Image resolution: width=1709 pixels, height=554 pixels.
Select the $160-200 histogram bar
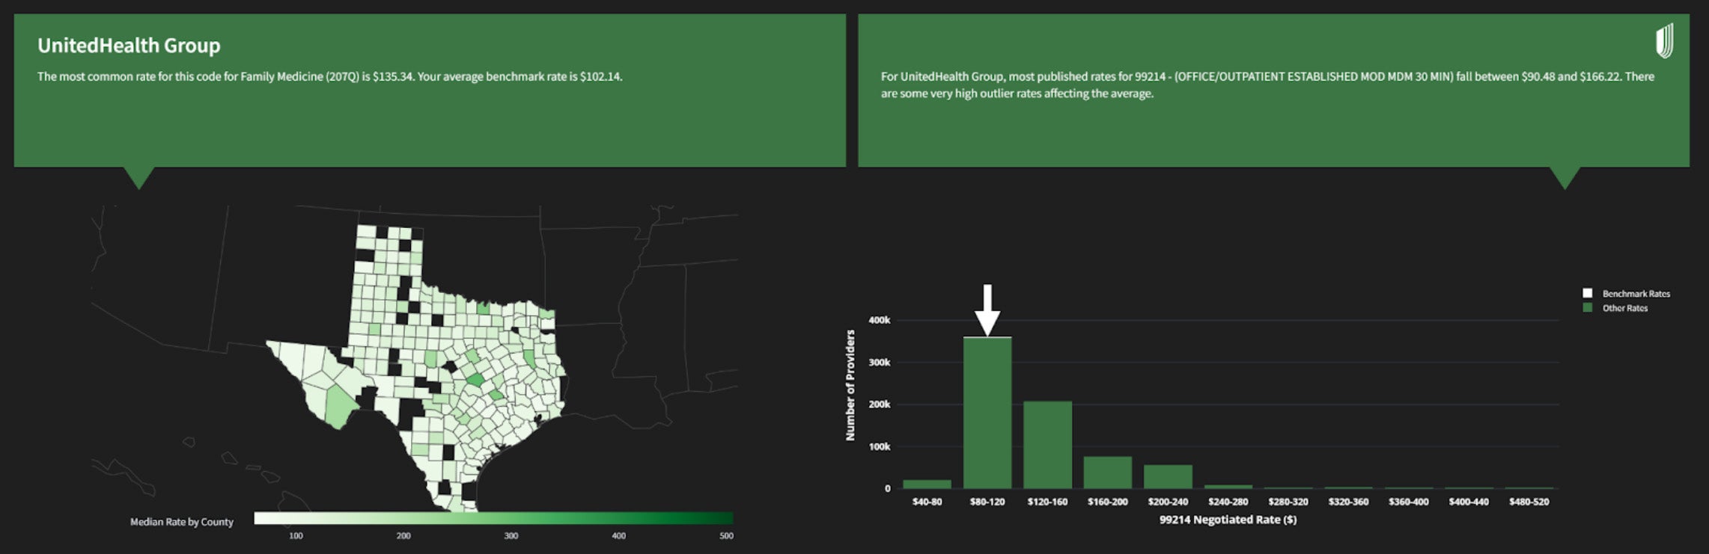pos(1107,473)
